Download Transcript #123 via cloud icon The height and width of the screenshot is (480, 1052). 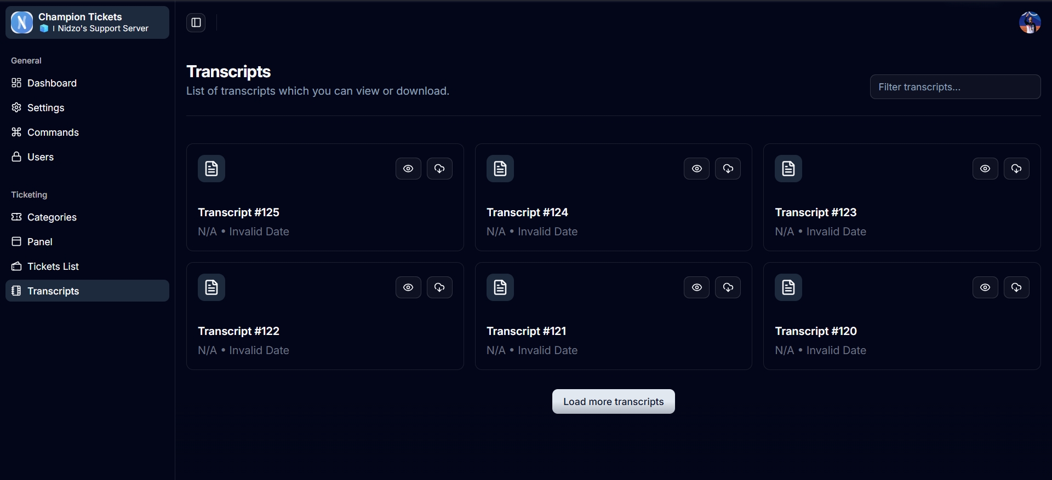pos(1016,169)
